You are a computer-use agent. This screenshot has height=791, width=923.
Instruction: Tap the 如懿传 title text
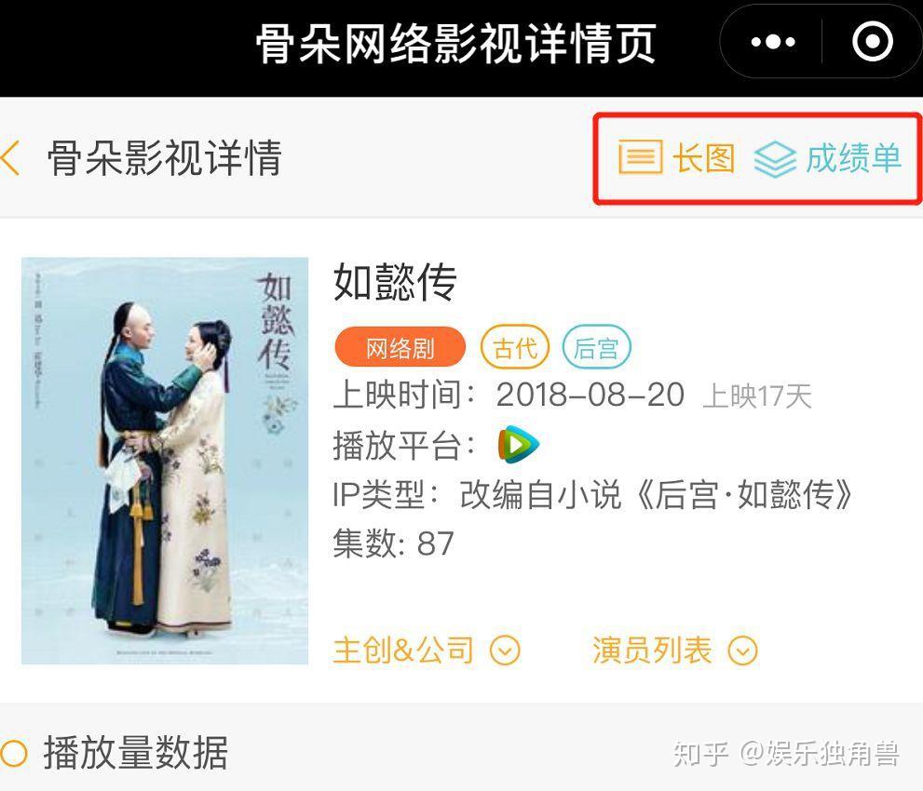click(x=395, y=282)
